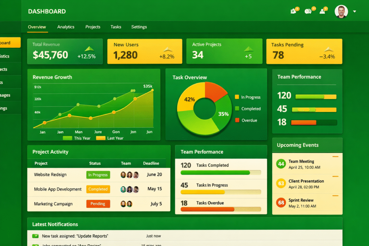Screen dimensions: 369x246
Task: Open the profile avatar dropdown arrow
Action: click(355, 11)
